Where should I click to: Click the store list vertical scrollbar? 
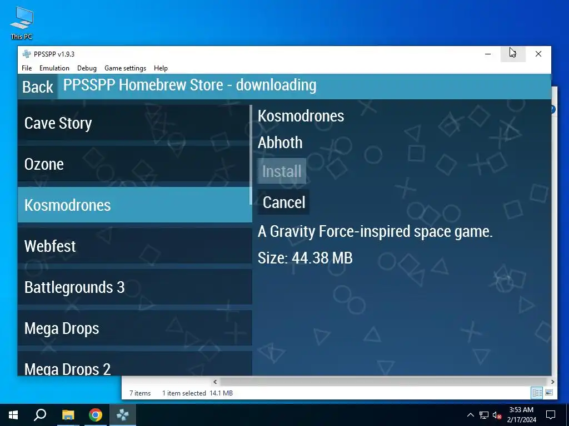coord(251,155)
